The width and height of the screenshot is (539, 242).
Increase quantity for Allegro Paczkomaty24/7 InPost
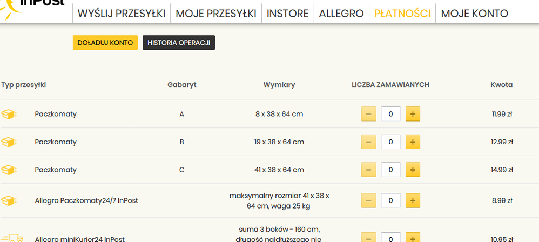click(413, 200)
